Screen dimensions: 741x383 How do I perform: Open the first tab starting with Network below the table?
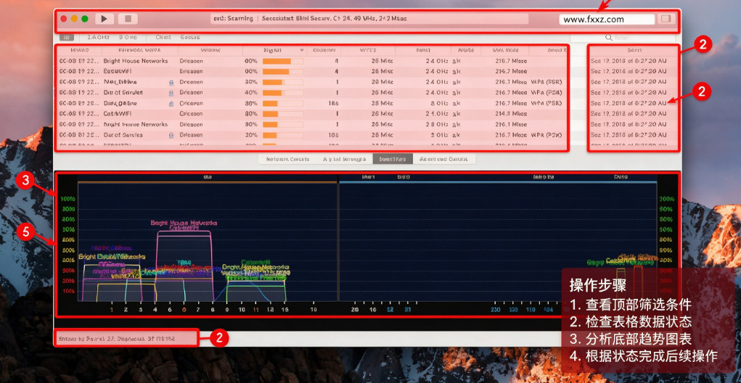(x=288, y=159)
